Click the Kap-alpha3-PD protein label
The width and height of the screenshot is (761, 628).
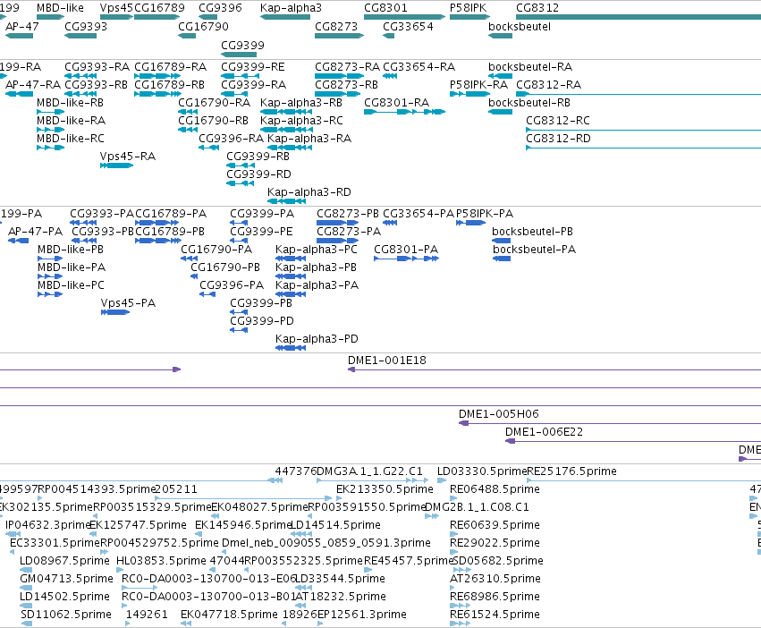point(317,339)
